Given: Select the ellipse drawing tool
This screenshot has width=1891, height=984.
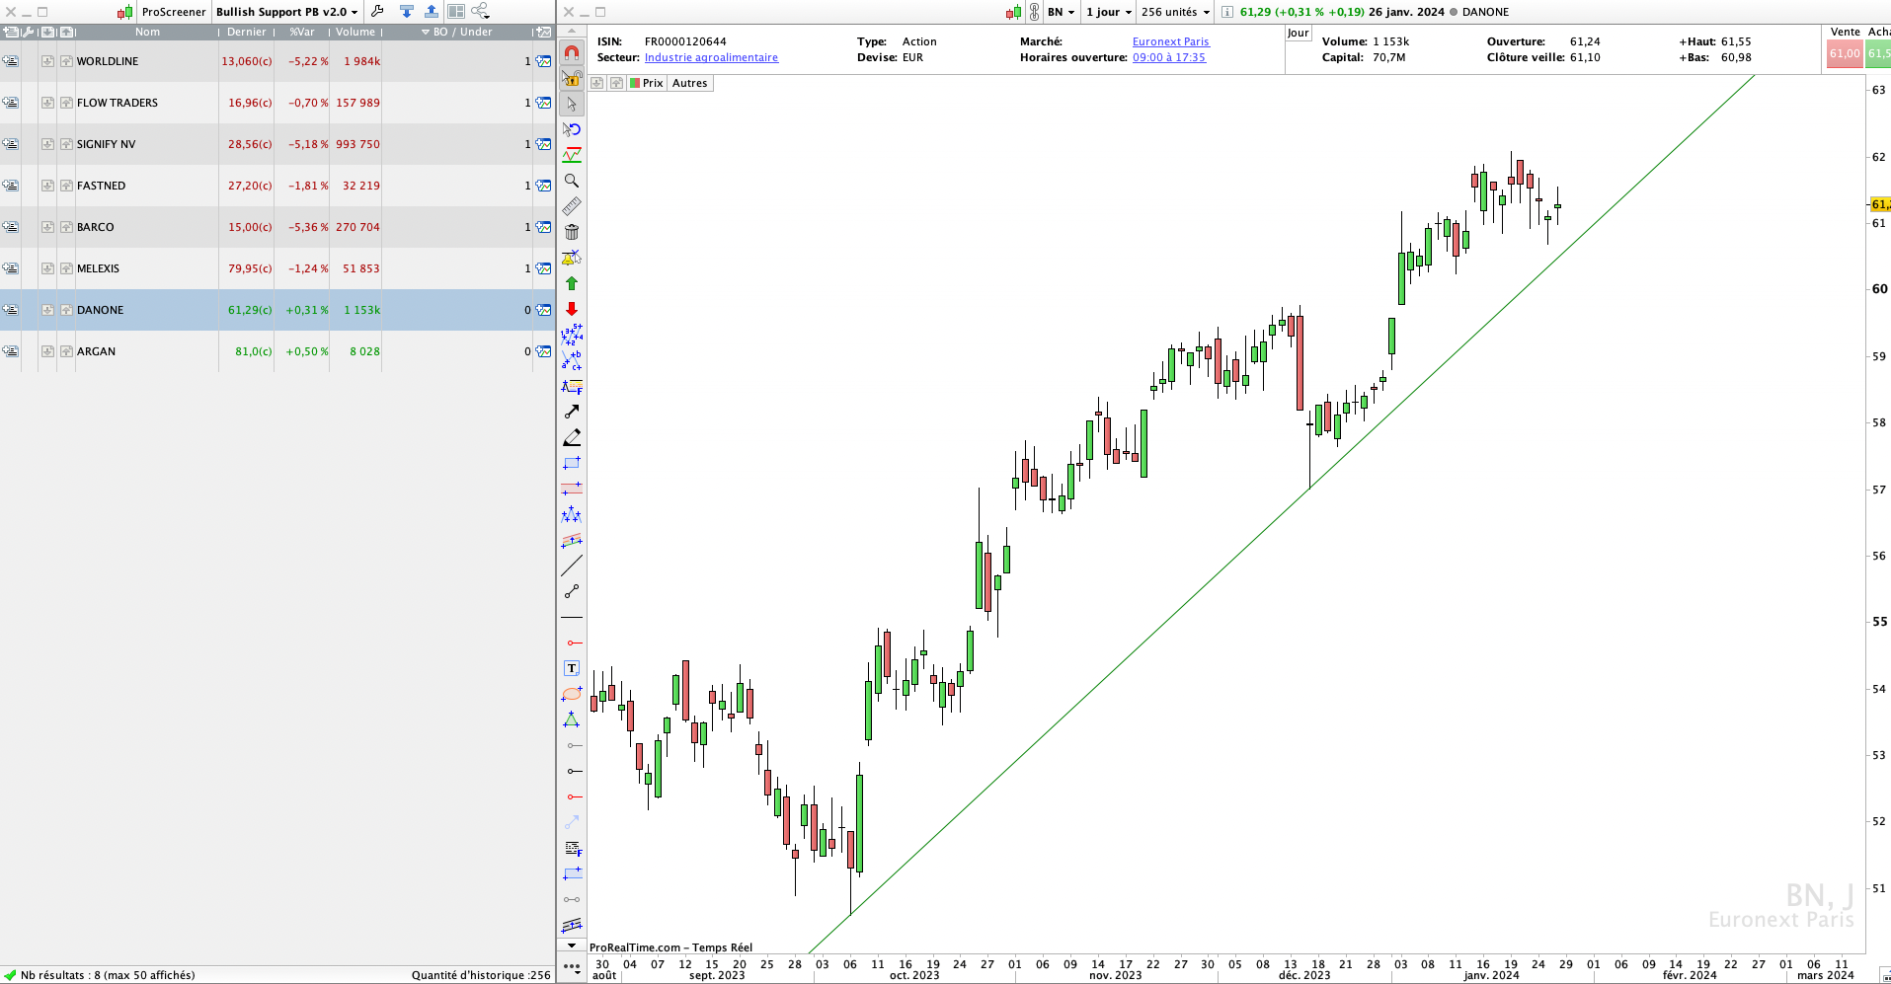Looking at the screenshot, I should [572, 694].
